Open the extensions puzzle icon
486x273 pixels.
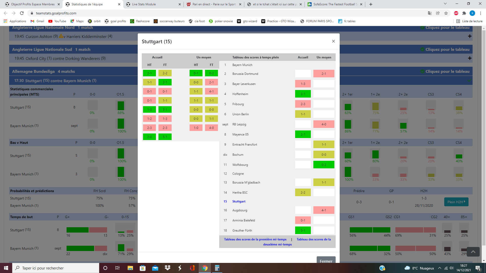coord(464,13)
